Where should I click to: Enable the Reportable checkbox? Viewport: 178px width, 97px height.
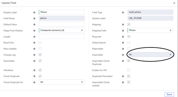click(x=129, y=49)
